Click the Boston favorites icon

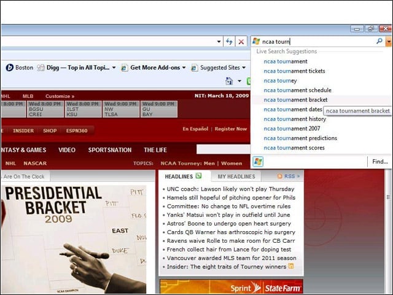(10, 68)
